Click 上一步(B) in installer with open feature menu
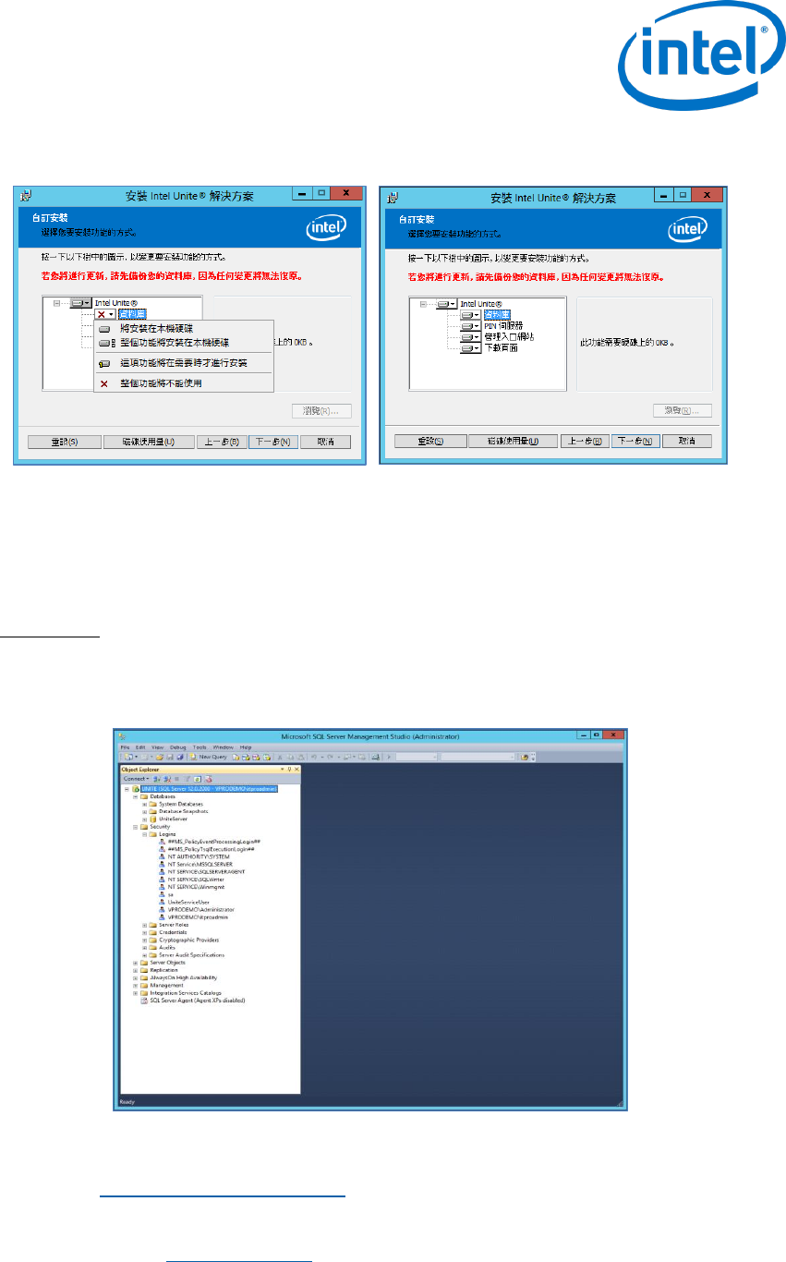This screenshot has width=786, height=1262. point(222,442)
